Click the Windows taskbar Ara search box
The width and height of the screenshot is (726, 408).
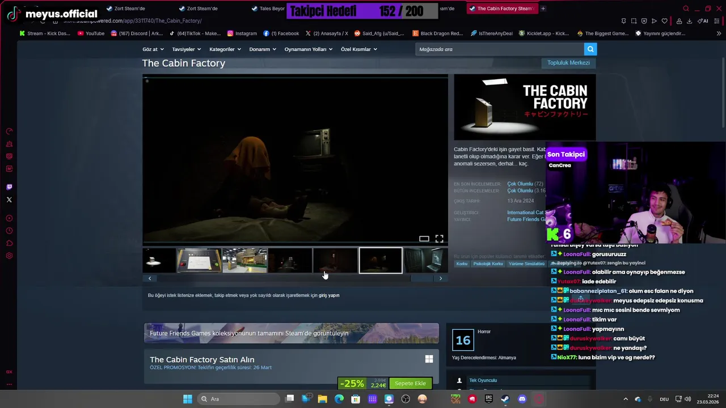tap(238, 399)
